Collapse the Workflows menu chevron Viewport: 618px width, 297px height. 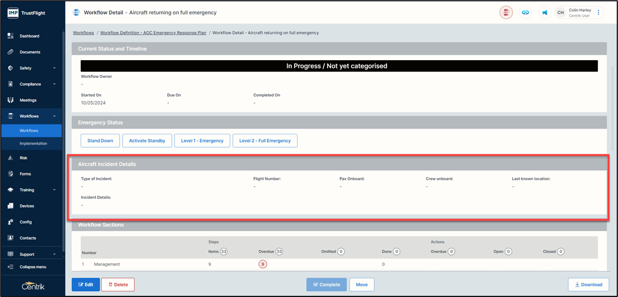pyautogui.click(x=54, y=116)
